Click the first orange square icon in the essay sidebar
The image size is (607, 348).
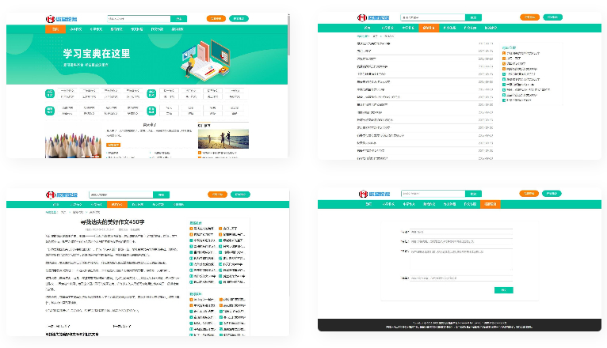click(193, 229)
